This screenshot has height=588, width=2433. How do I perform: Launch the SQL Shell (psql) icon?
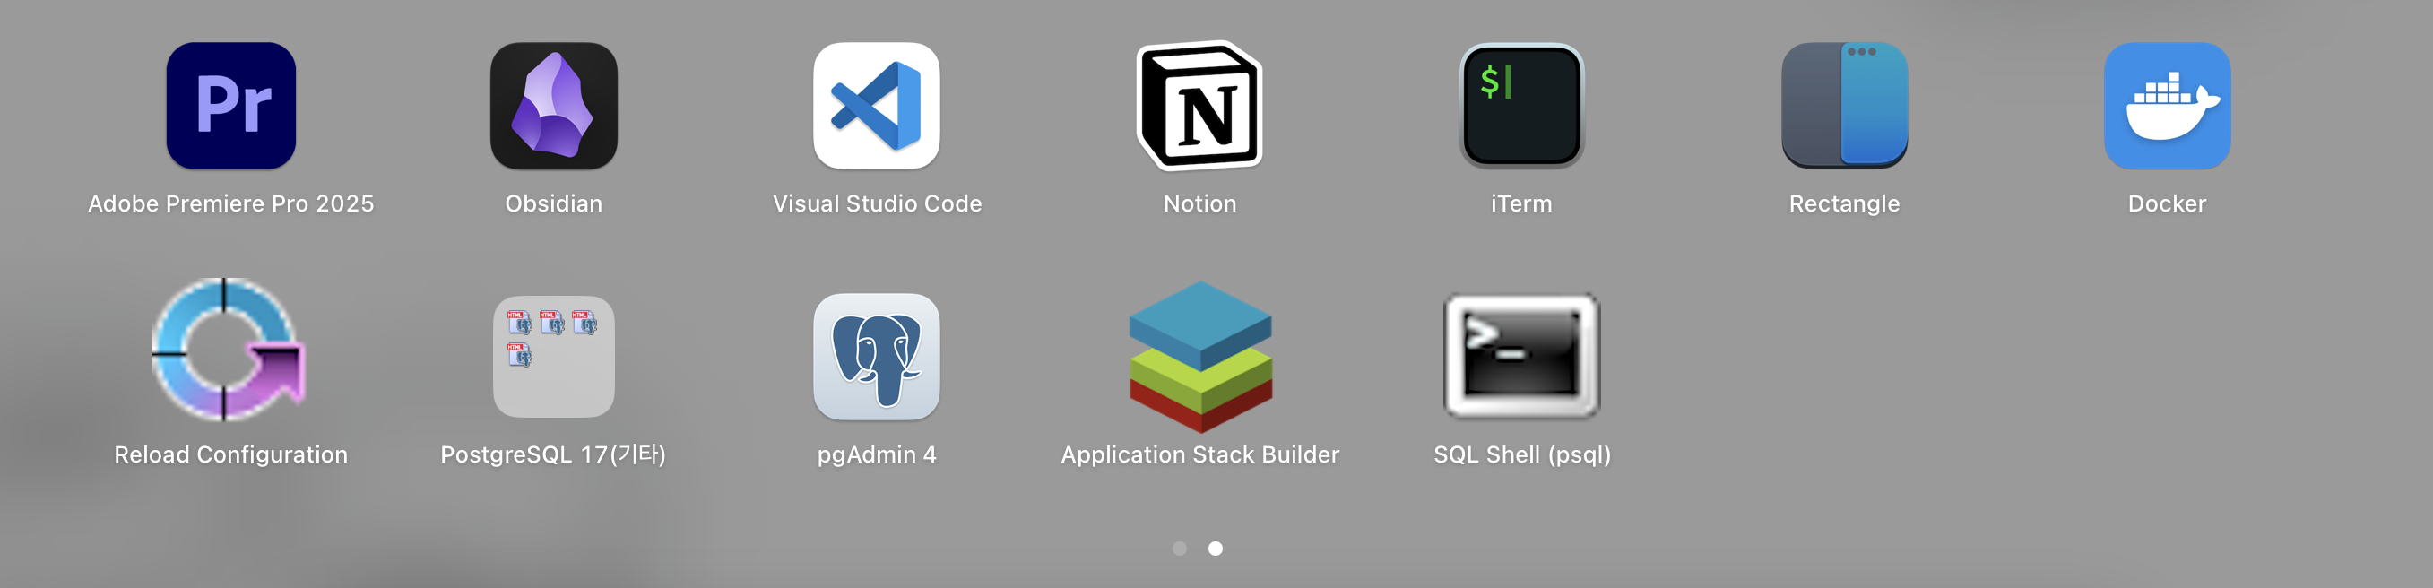pyautogui.click(x=1521, y=356)
